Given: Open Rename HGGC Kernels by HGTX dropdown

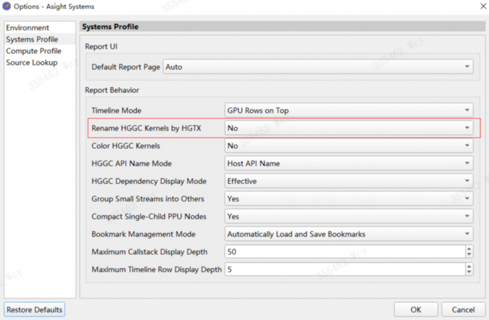Looking at the screenshot, I should [349, 128].
